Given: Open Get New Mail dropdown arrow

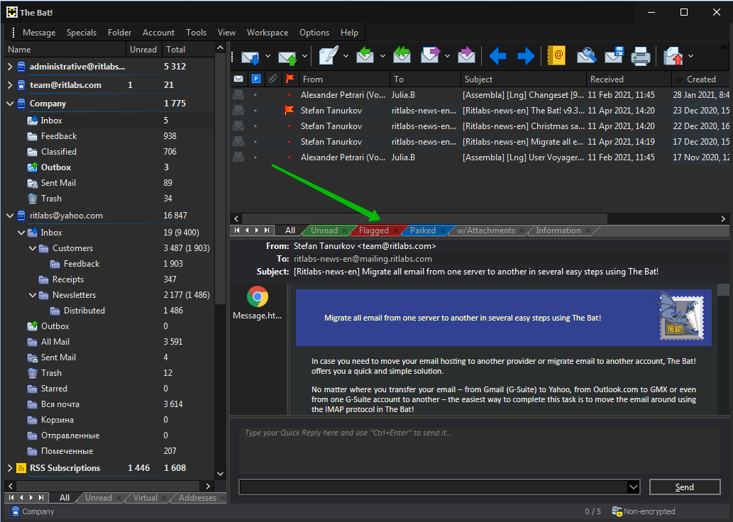Looking at the screenshot, I should (268, 56).
